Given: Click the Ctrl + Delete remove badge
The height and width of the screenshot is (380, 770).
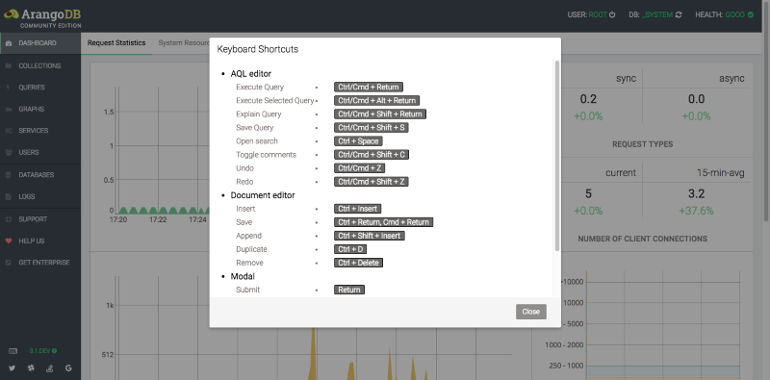Looking at the screenshot, I should click(x=358, y=263).
